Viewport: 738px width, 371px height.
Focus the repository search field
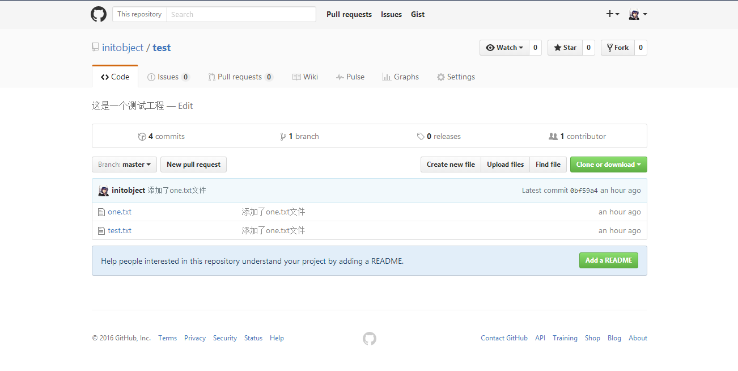pos(241,14)
